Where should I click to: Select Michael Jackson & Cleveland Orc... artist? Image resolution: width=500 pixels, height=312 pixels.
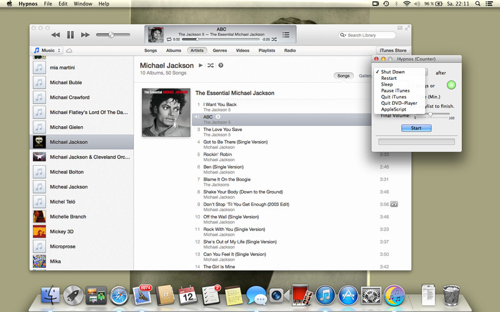[x=82, y=157]
